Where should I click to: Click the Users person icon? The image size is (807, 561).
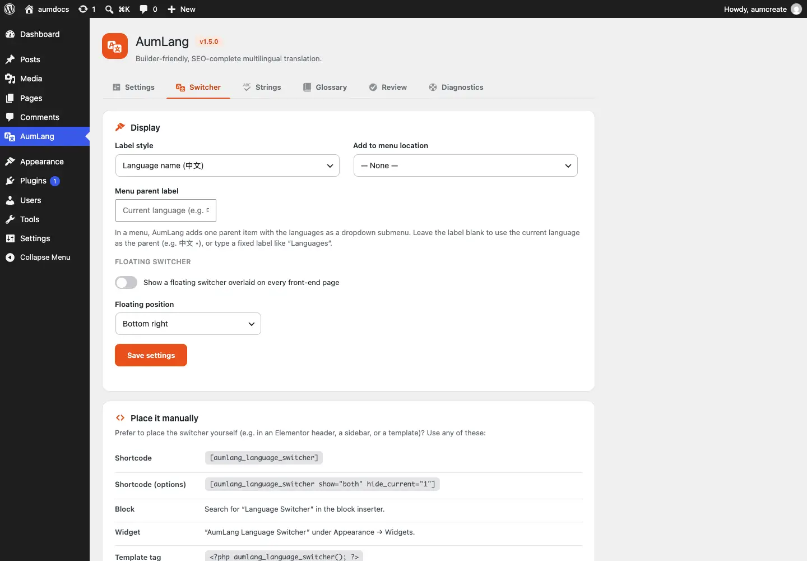point(10,200)
